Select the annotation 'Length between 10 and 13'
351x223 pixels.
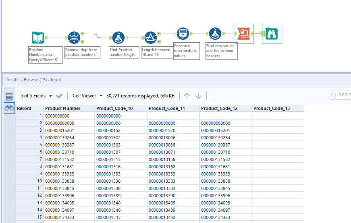pyautogui.click(x=157, y=52)
